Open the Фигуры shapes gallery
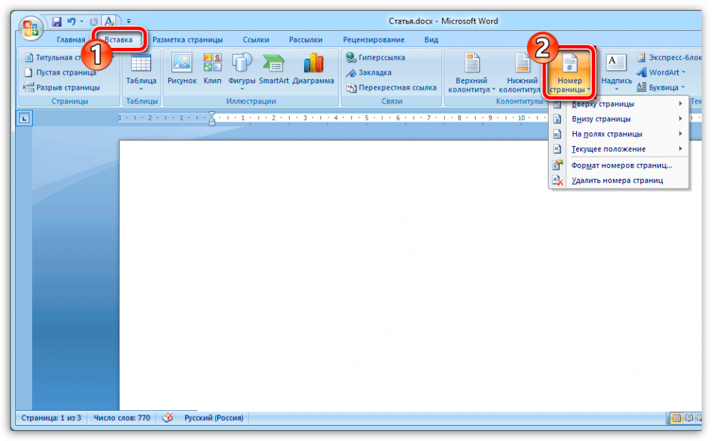This screenshot has height=441, width=712. click(x=241, y=72)
